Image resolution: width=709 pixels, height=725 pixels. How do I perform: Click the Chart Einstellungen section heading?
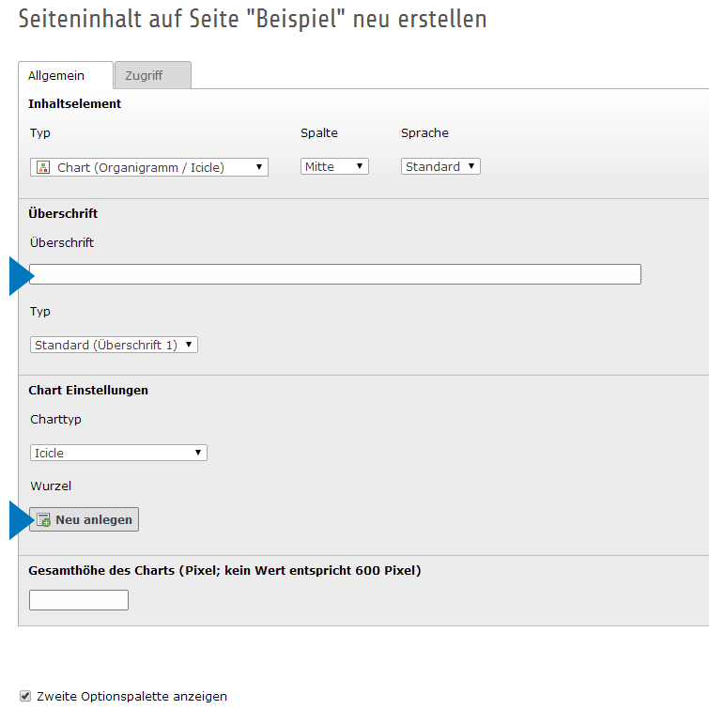(88, 390)
